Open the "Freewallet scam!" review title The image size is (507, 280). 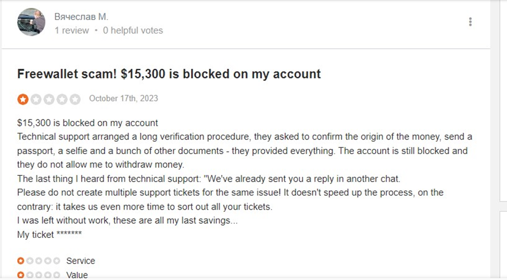point(169,74)
